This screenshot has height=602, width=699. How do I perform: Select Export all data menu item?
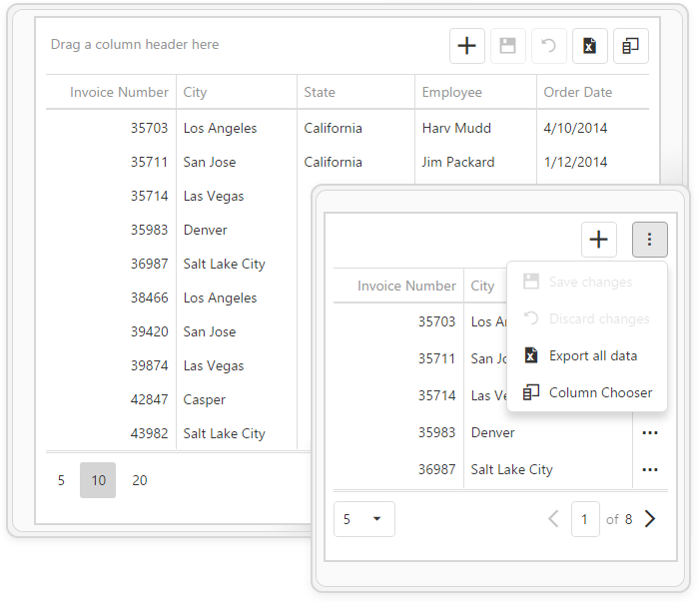pyautogui.click(x=592, y=356)
